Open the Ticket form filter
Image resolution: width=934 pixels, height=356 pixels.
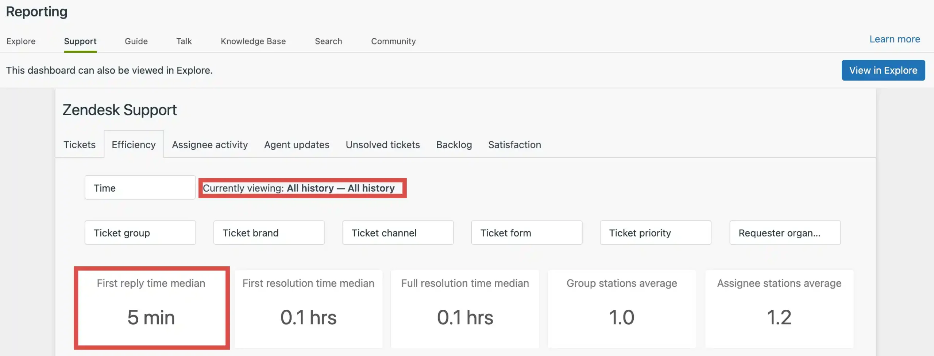point(526,232)
